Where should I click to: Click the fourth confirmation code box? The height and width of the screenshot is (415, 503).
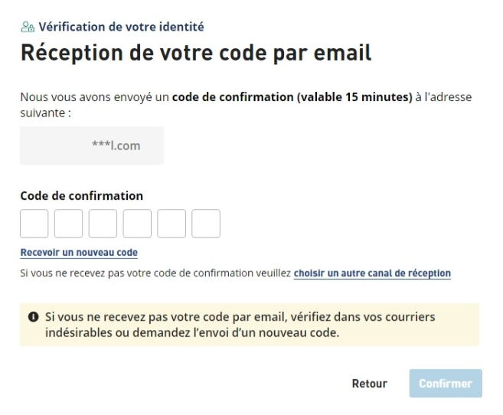[137, 224]
